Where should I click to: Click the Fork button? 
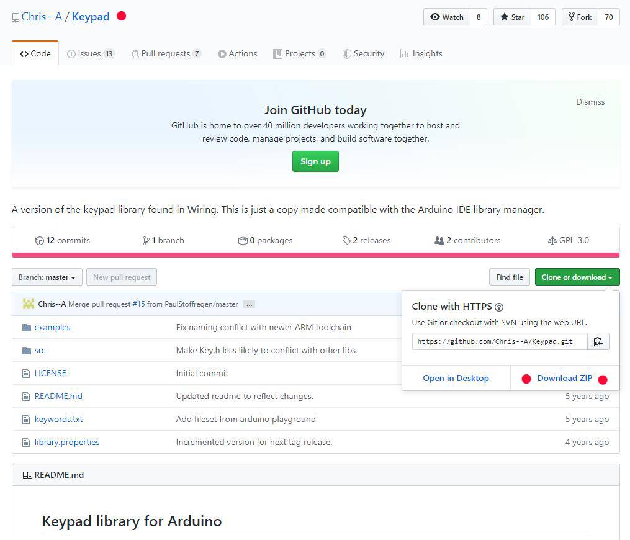580,17
